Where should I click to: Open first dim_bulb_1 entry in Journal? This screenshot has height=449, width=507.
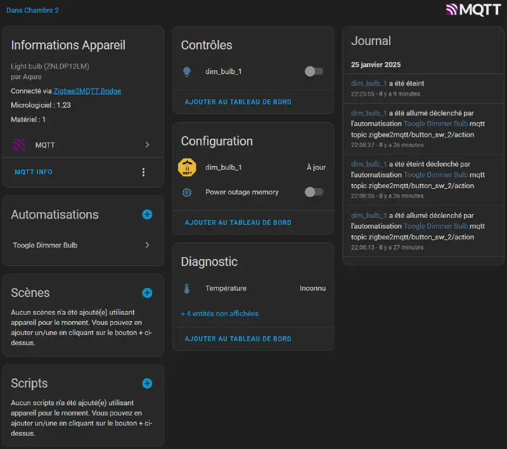pyautogui.click(x=368, y=84)
